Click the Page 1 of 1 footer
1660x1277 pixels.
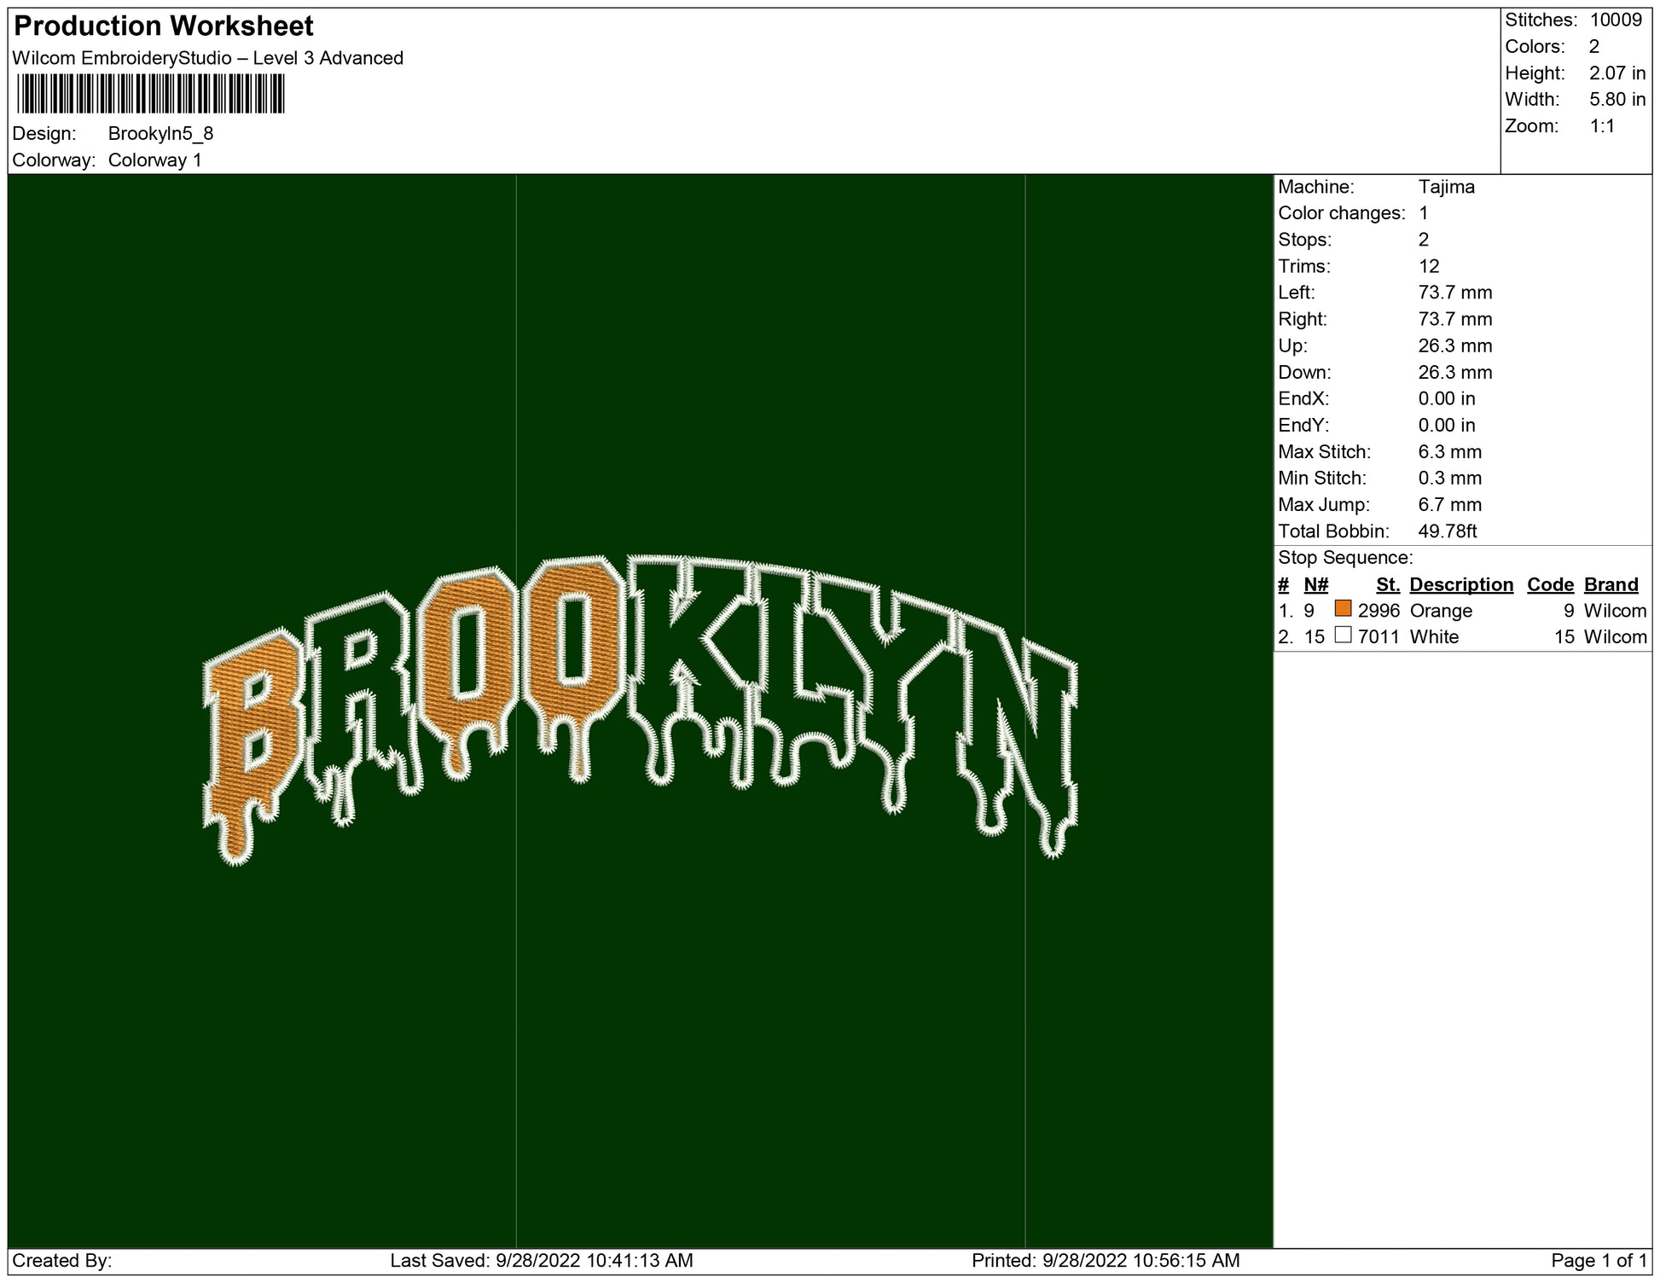pos(1597,1260)
